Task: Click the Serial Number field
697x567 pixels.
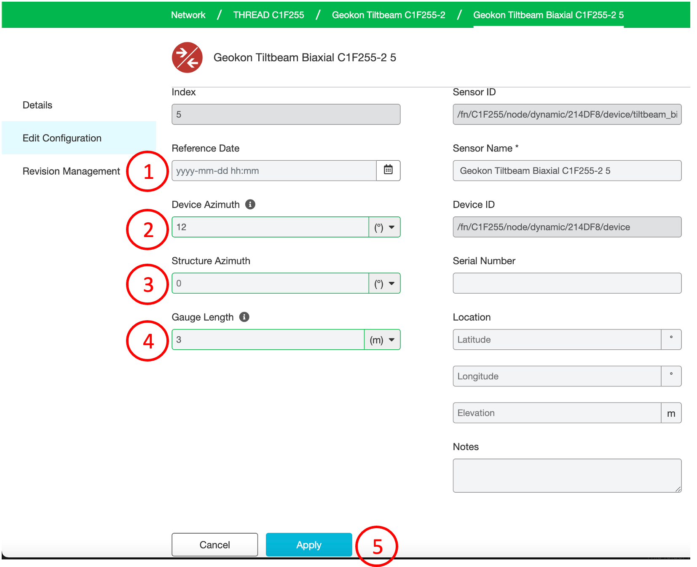Action: [x=567, y=283]
